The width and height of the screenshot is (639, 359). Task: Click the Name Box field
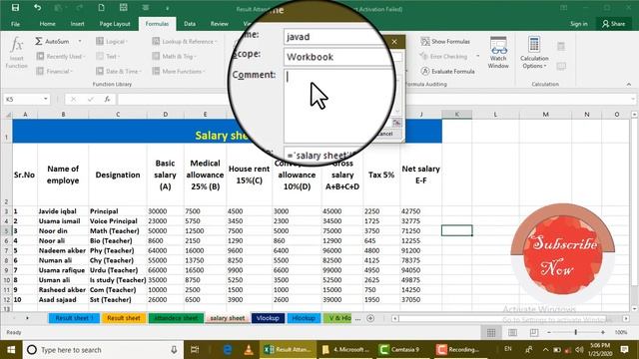(x=22, y=100)
